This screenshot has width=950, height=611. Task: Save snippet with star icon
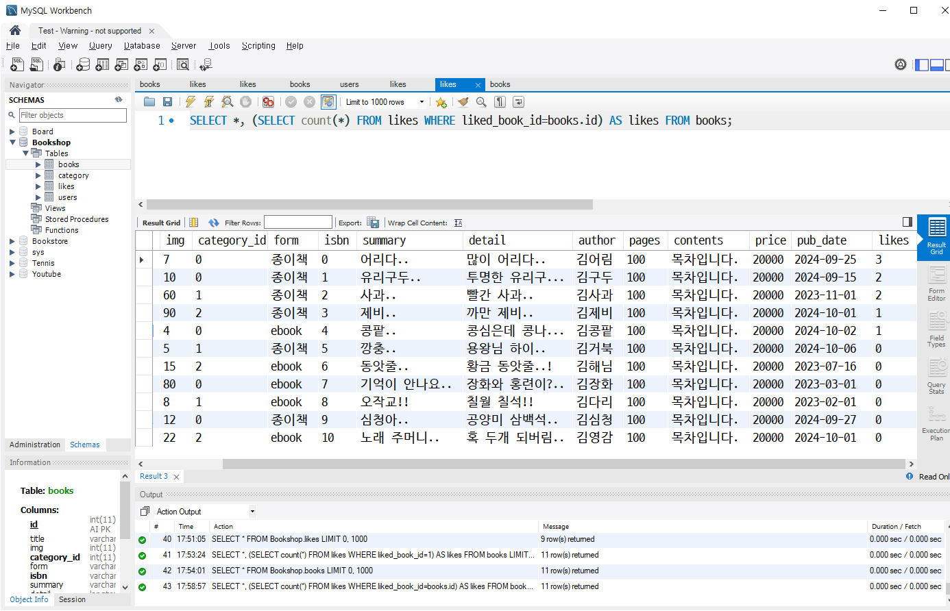click(441, 102)
